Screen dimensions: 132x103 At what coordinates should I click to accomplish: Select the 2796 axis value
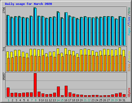click(x=4, y=10)
